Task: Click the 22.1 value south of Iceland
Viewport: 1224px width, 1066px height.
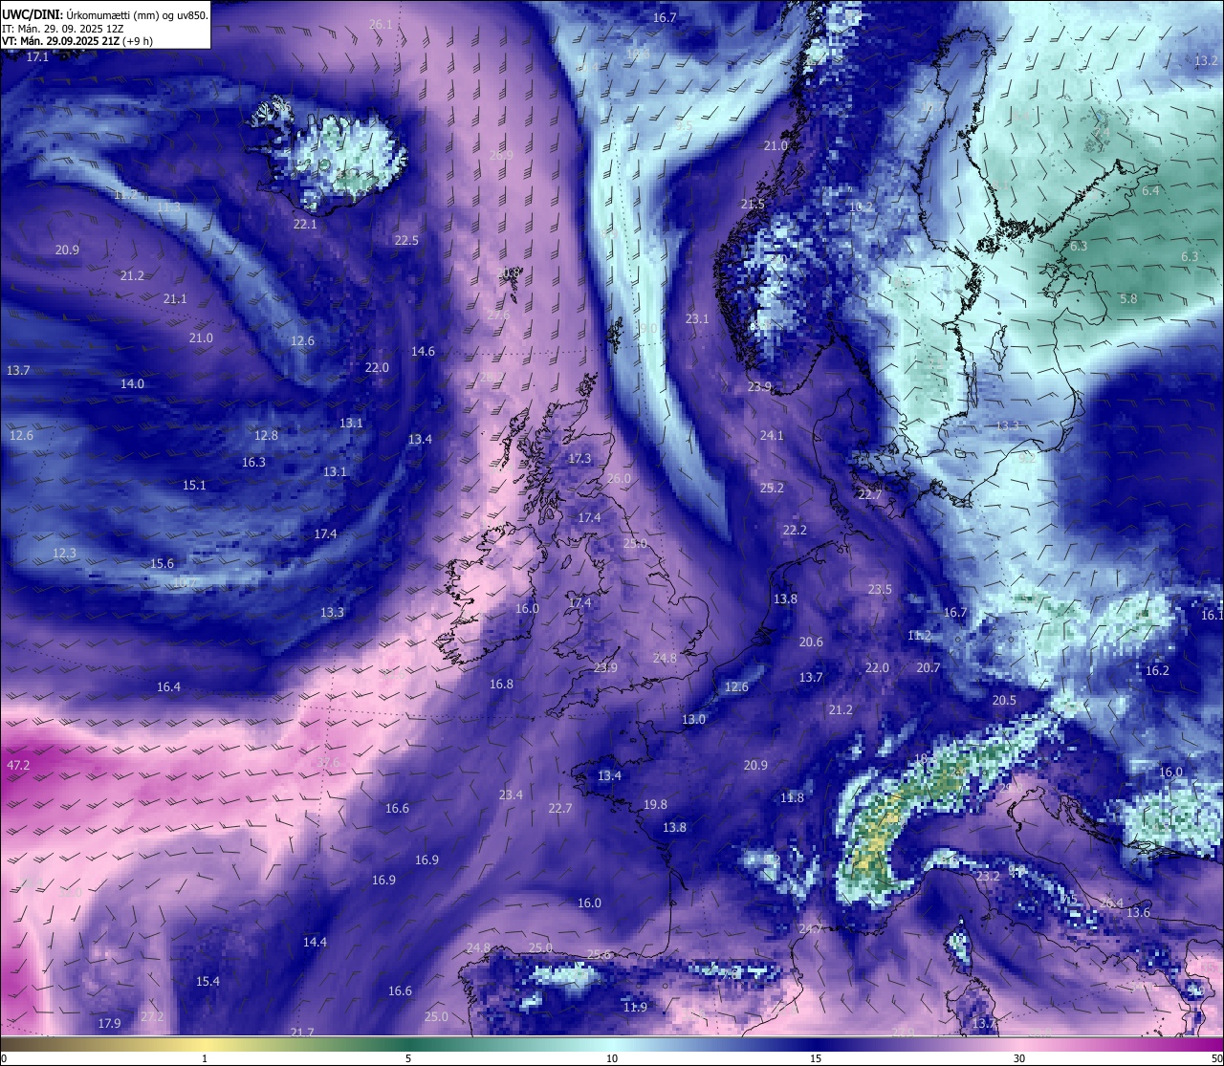Action: (x=305, y=224)
